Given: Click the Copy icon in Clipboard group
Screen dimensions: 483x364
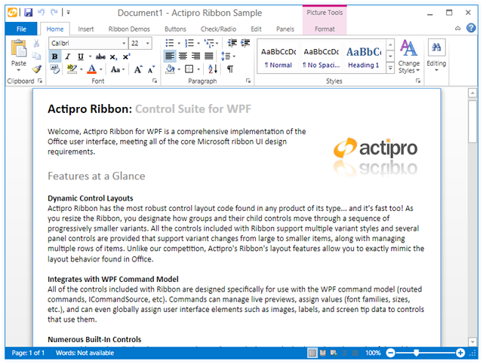Looking at the screenshot, I should (36, 56).
